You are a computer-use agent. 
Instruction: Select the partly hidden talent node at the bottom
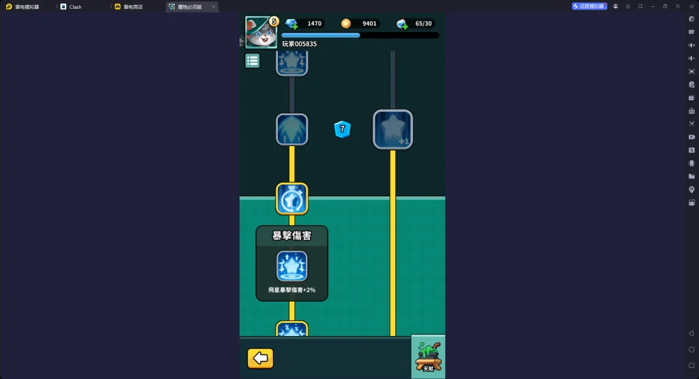click(292, 328)
